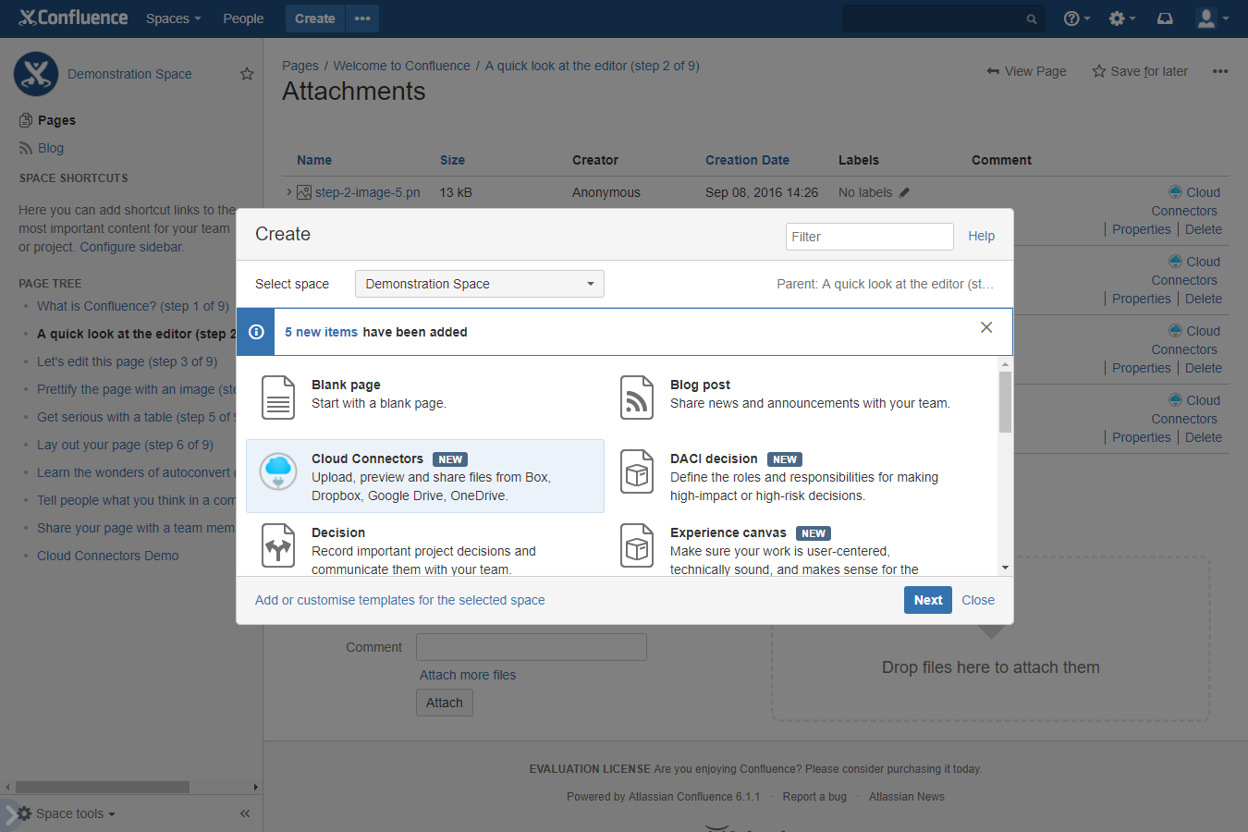The height and width of the screenshot is (832, 1248).
Task: Click the Pages breadcrumb link
Action: tap(300, 66)
